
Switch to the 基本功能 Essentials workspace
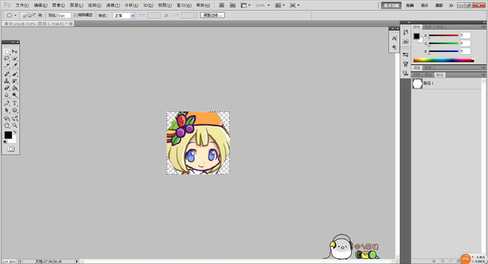[391, 5]
